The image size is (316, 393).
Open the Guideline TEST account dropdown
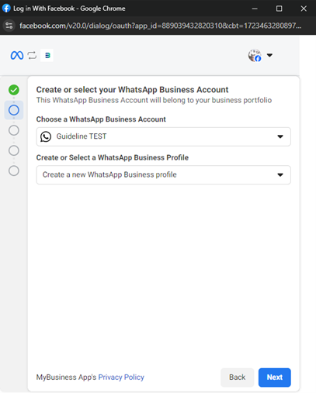tap(163, 136)
